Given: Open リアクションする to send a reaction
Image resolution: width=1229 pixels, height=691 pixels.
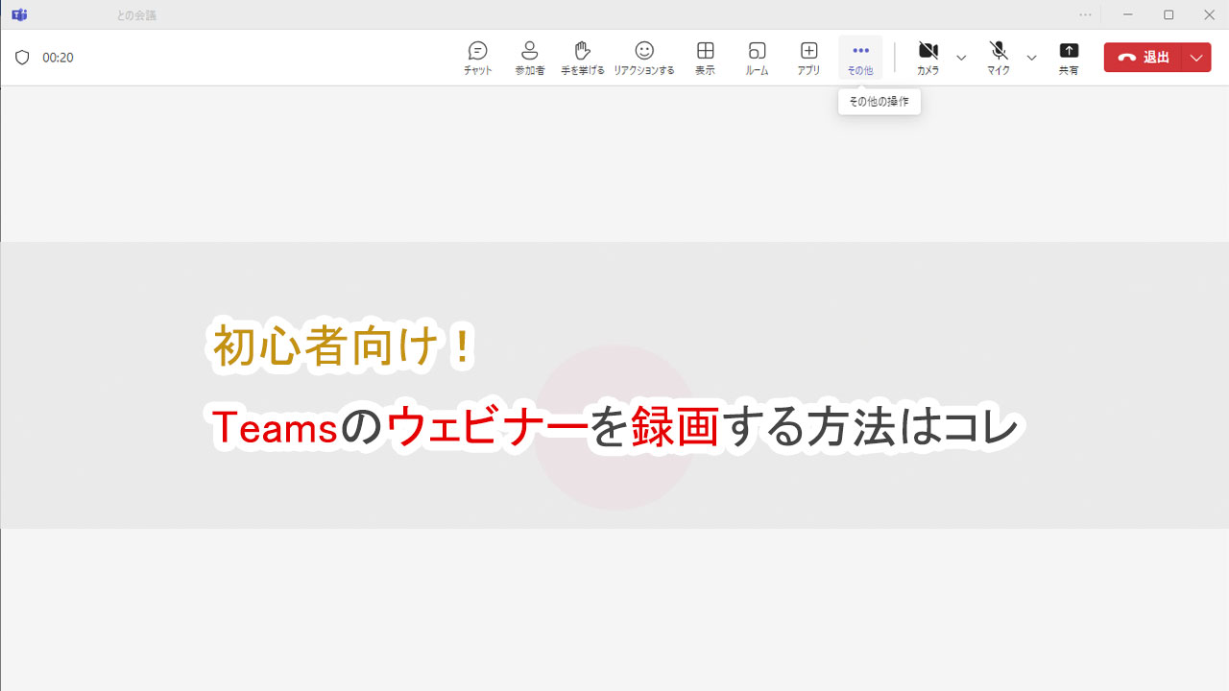Looking at the screenshot, I should (643, 57).
